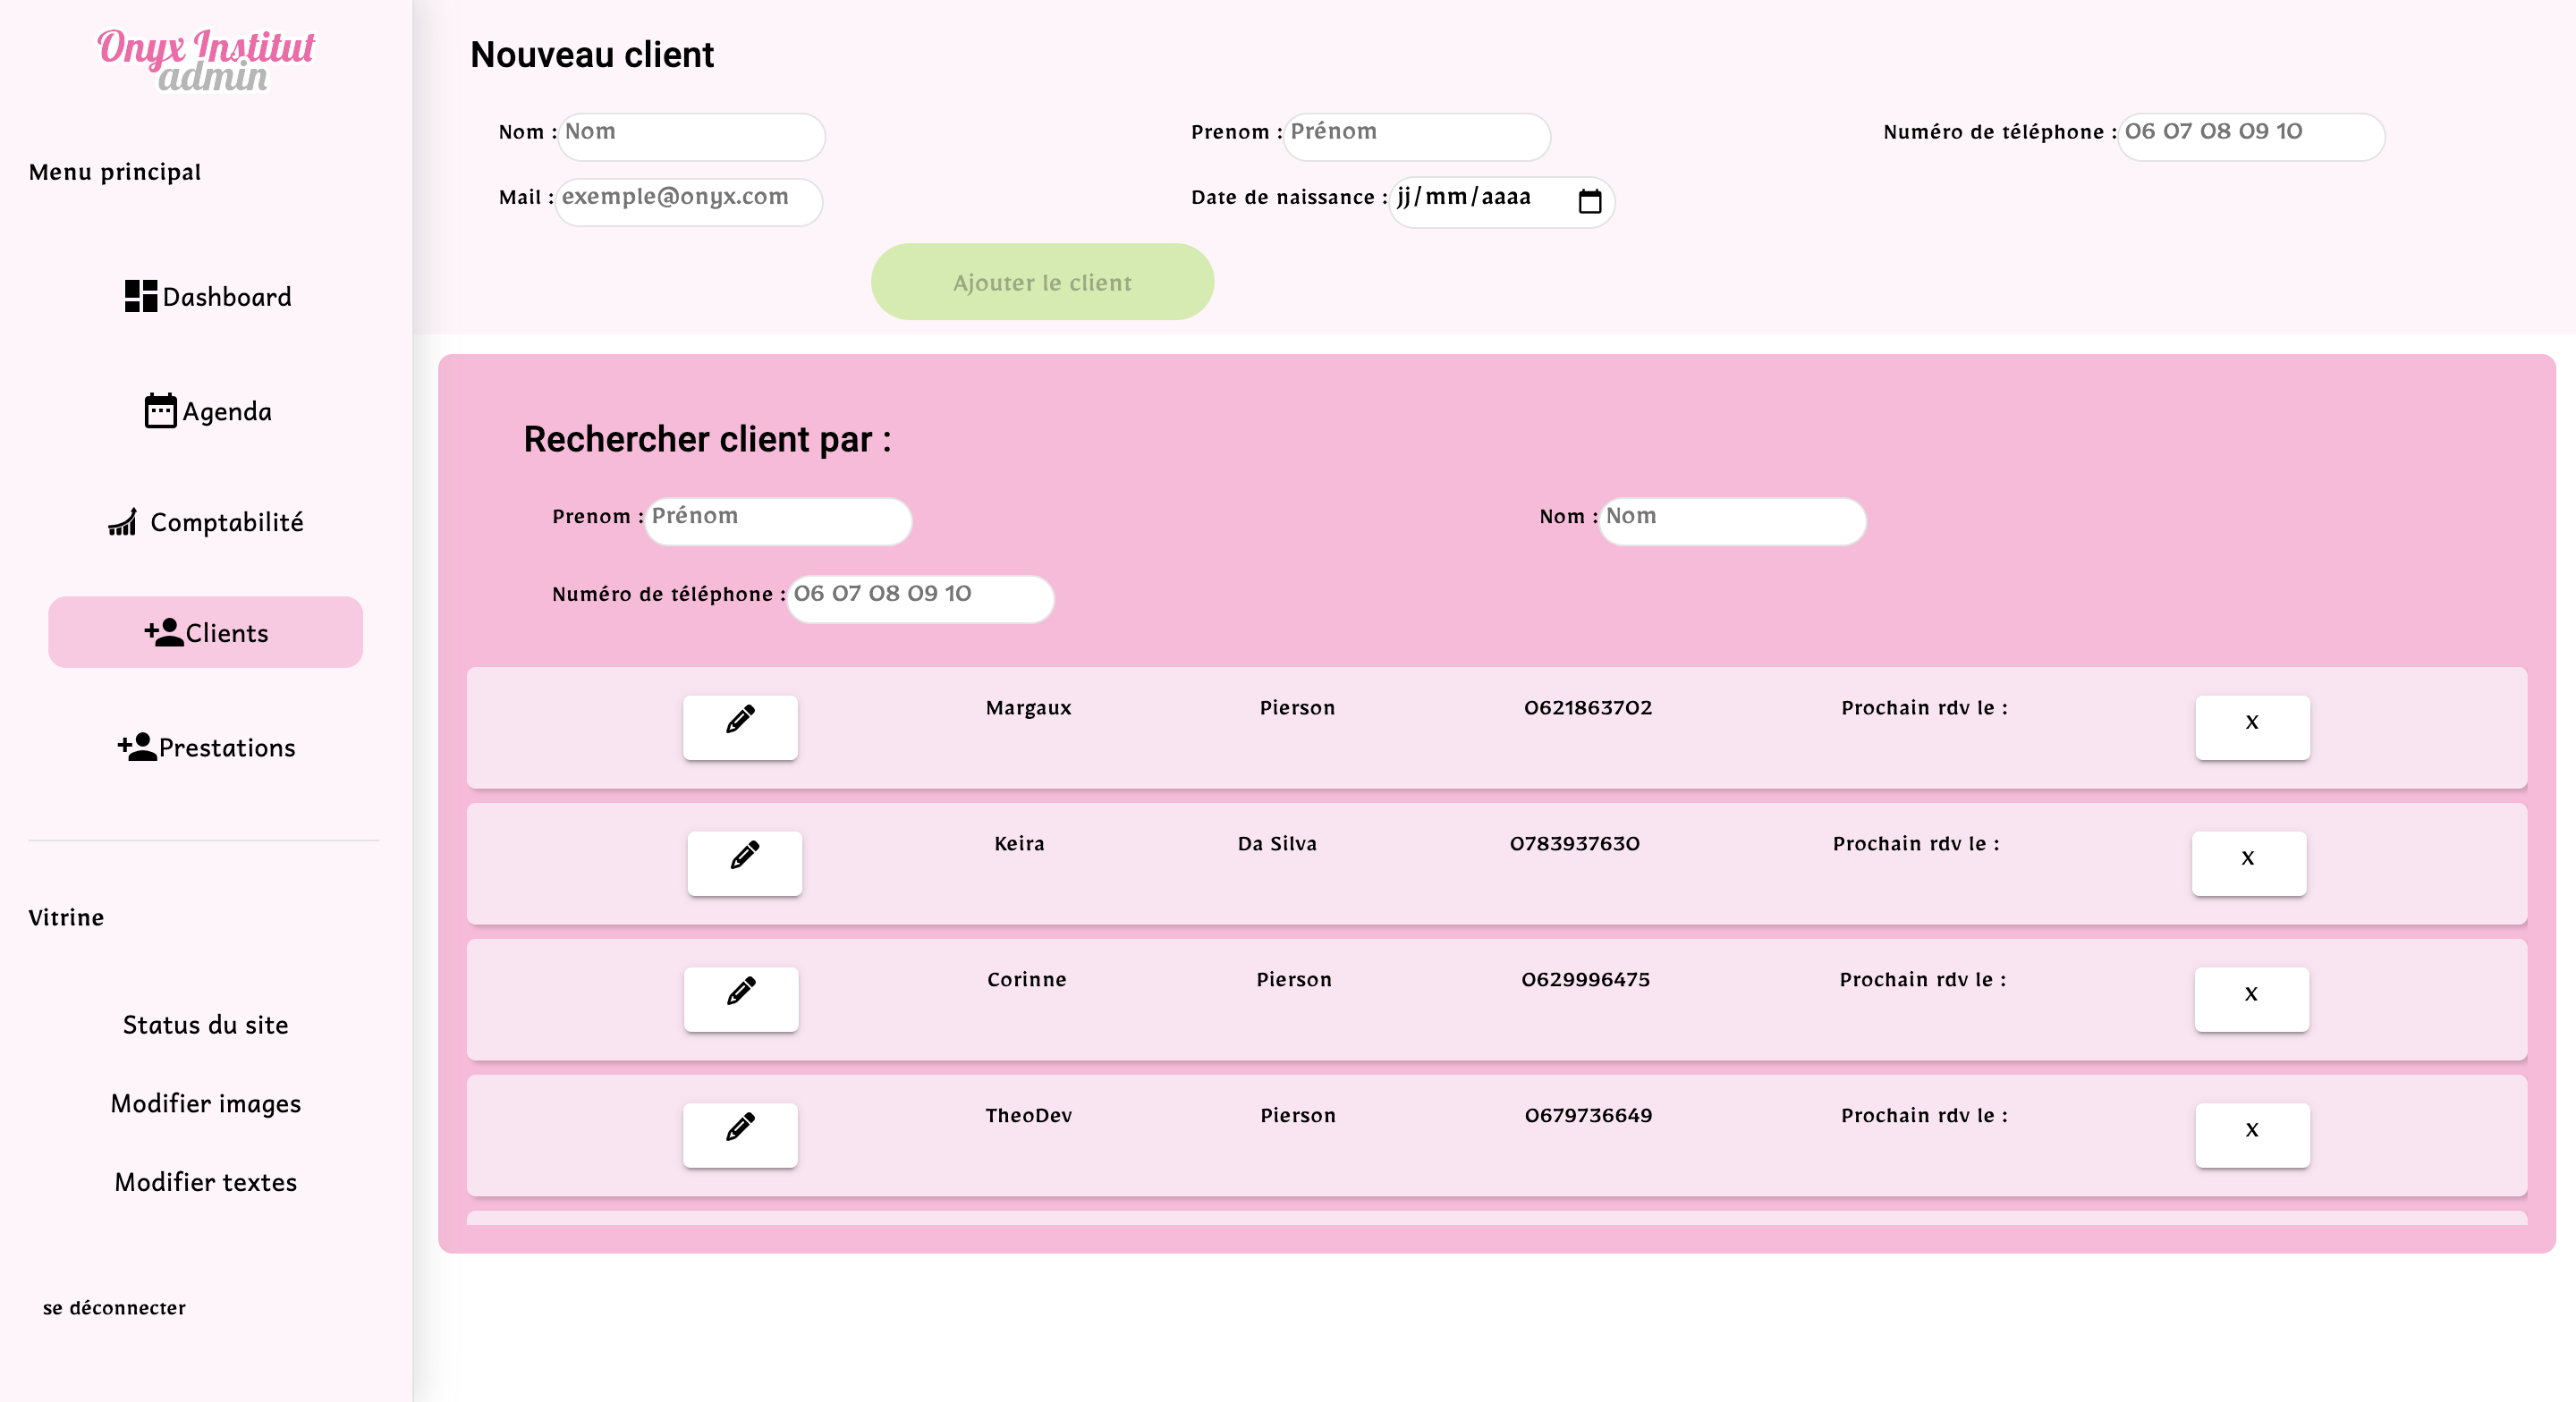Open the birth date calendar picker
The height and width of the screenshot is (1402, 2576).
click(1589, 201)
